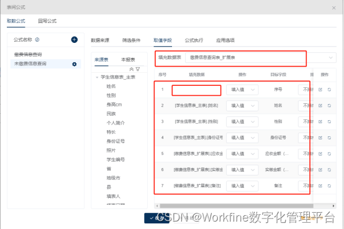Add a new formula with the plus icon
Screen dimensions: 344x229
(x=75, y=40)
